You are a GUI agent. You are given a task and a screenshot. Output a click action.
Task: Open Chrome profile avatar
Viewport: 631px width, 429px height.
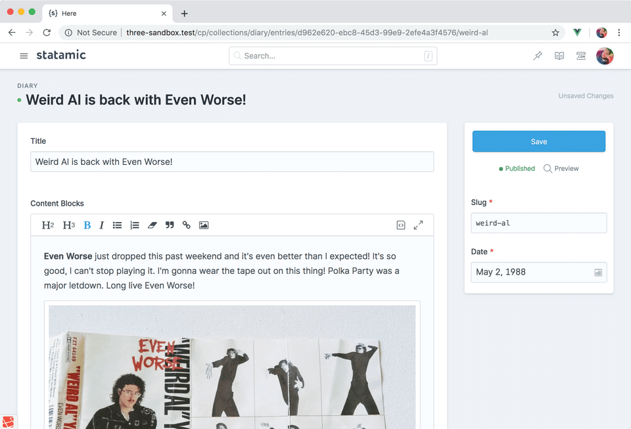[601, 33]
